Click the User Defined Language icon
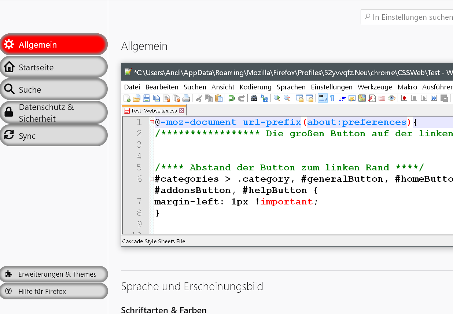 click(352, 98)
